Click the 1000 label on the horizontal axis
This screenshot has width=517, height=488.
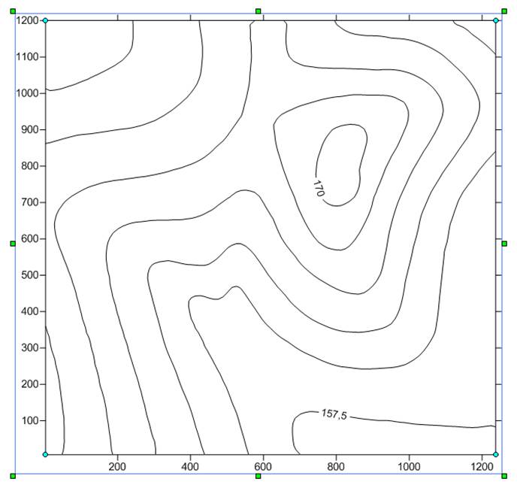coord(410,466)
